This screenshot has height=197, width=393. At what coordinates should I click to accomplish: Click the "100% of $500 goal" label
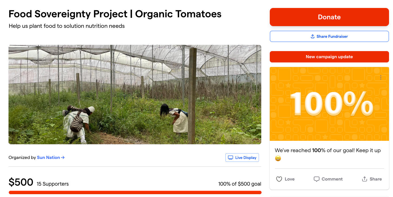click(x=239, y=184)
